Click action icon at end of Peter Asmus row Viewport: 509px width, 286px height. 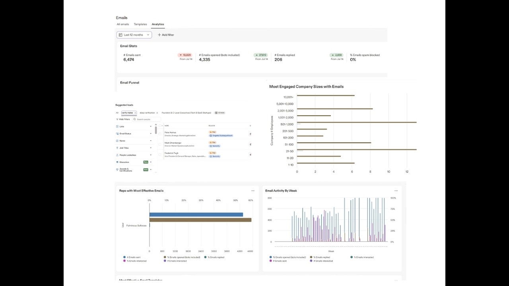click(x=251, y=134)
